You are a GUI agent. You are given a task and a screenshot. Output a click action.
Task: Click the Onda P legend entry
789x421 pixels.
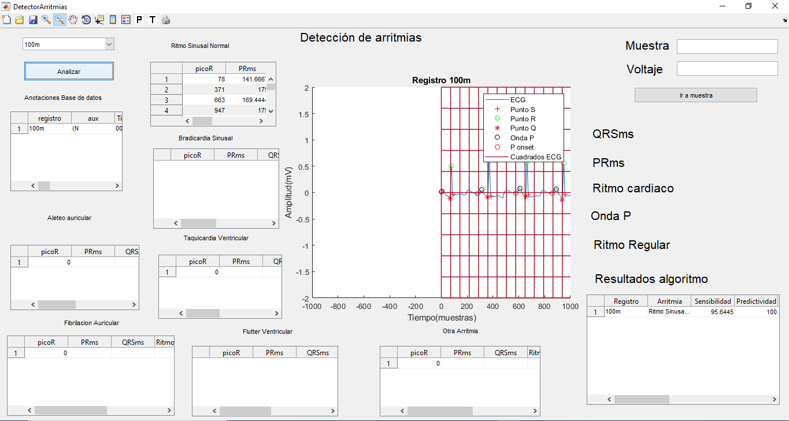coord(522,138)
